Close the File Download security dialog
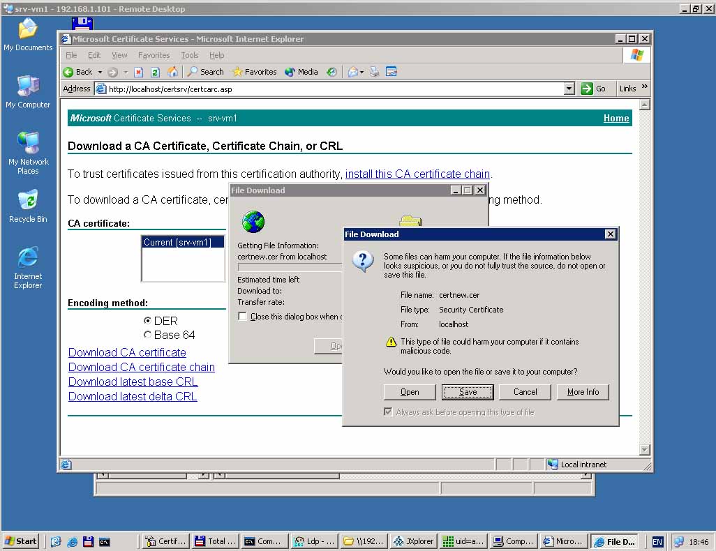Image resolution: width=716 pixels, height=551 pixels. pos(610,234)
